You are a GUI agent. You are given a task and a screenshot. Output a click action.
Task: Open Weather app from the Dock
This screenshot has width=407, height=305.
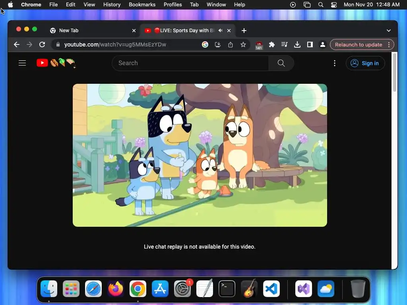coord(326,289)
